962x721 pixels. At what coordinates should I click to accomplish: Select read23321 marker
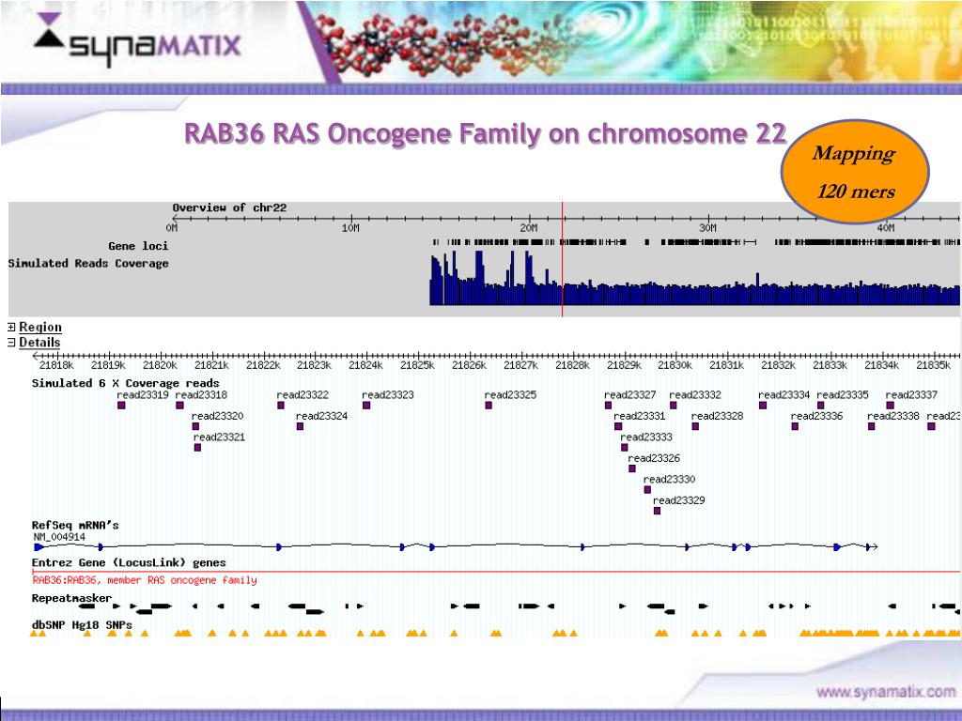pos(197,448)
